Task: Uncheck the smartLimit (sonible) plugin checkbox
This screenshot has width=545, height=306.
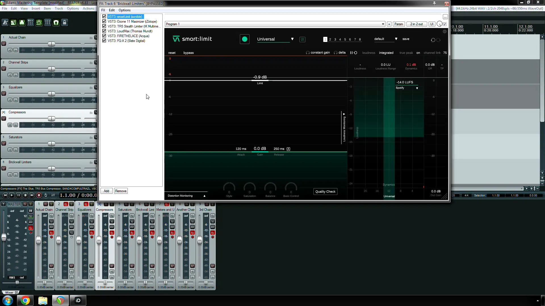Action: click(x=104, y=17)
